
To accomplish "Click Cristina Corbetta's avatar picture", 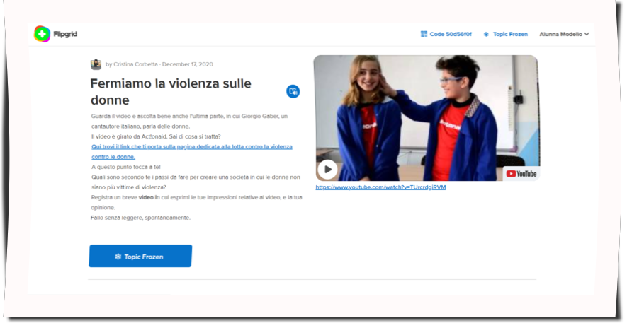I will 96,64.
